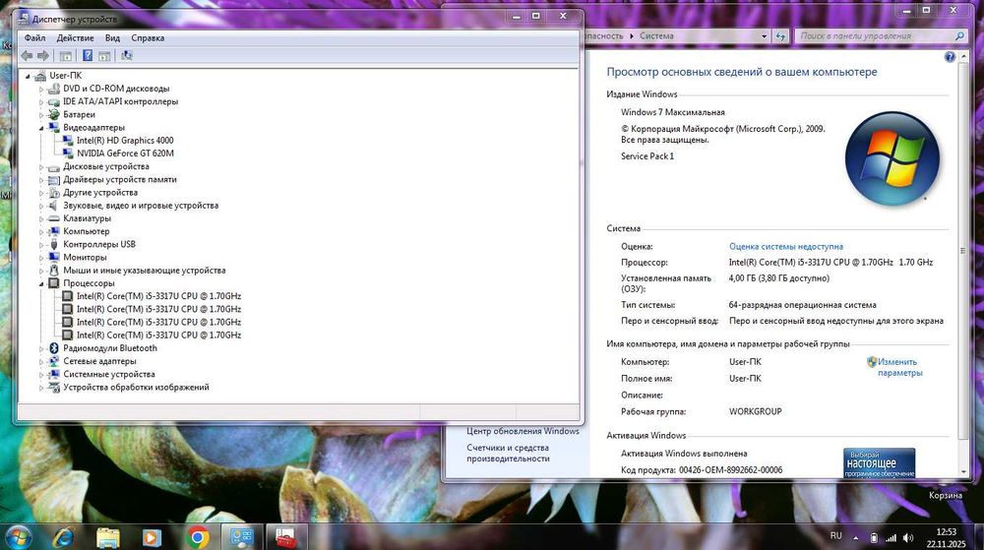Select the User-ПК computer icon
The width and height of the screenshot is (984, 550).
pos(40,76)
